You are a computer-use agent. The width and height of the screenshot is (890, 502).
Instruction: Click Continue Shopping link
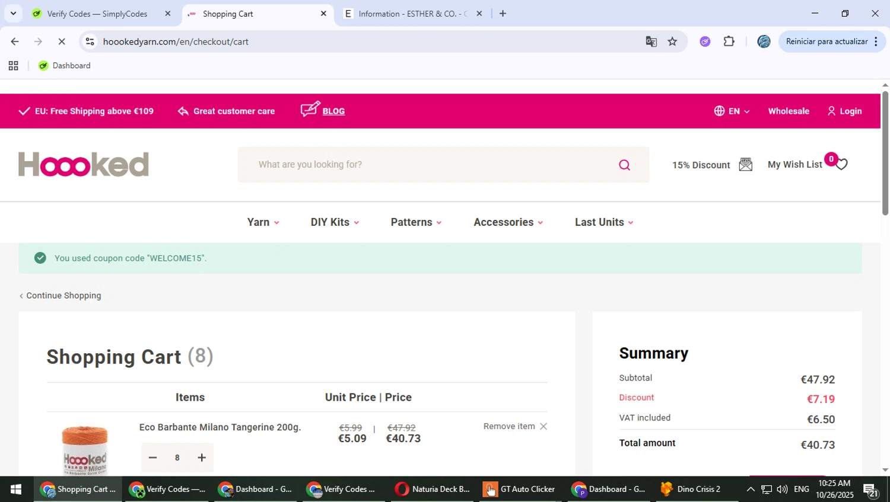(x=61, y=295)
